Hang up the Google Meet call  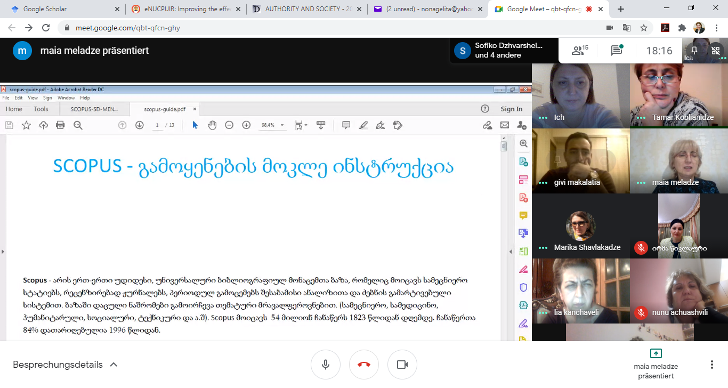pos(364,365)
